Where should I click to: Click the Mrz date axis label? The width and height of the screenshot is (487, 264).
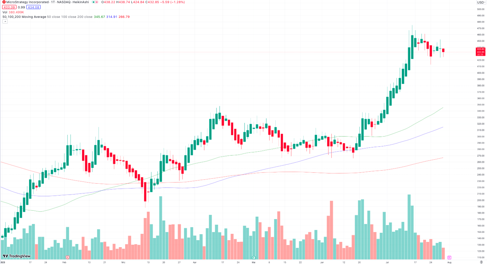coord(123,262)
